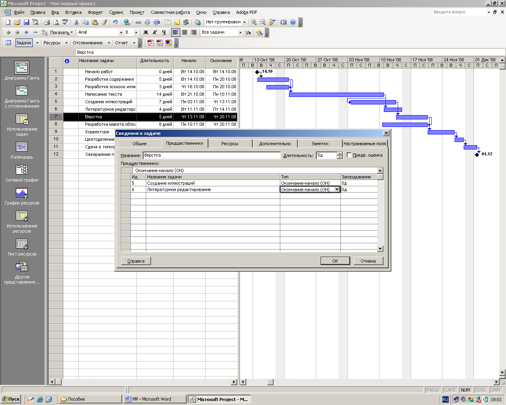The image size is (506, 405).
Task: Click the Assign Resources icon
Action: (186, 22)
